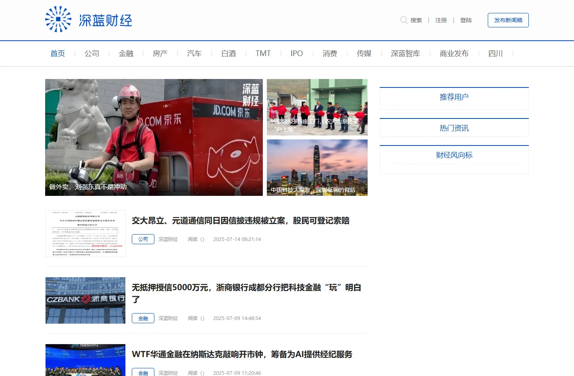Viewport: 574px width, 376px height.
Task: Click the 金融 tag on the 浙商银行 article
Action: [143, 318]
